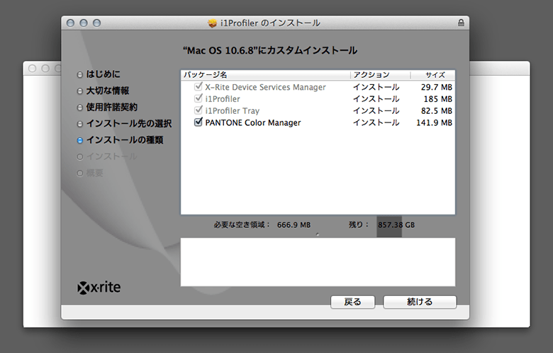Screen dimensions: 553x353
Task: Click the インストールの種類 step
Action: point(125,140)
